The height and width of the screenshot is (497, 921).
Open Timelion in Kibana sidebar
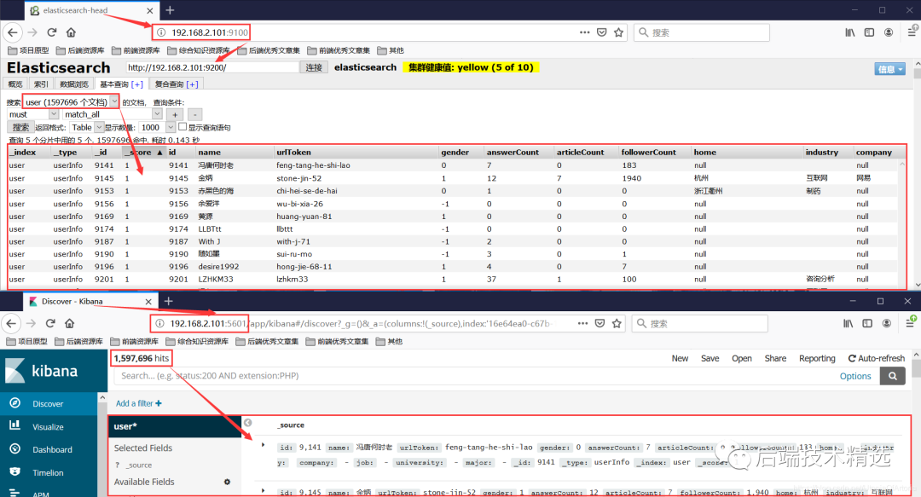(x=48, y=472)
